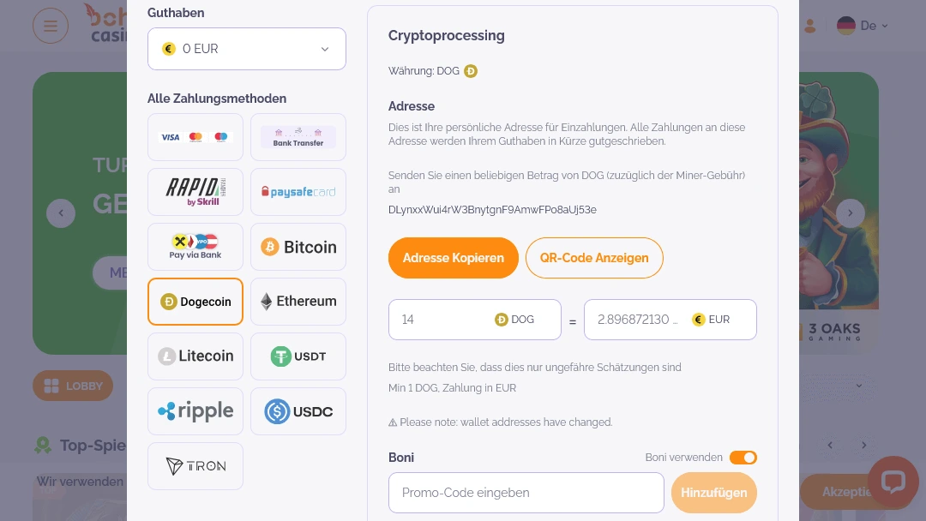The width and height of the screenshot is (926, 521).
Task: Choose Ethereum payment option
Action: (298, 302)
